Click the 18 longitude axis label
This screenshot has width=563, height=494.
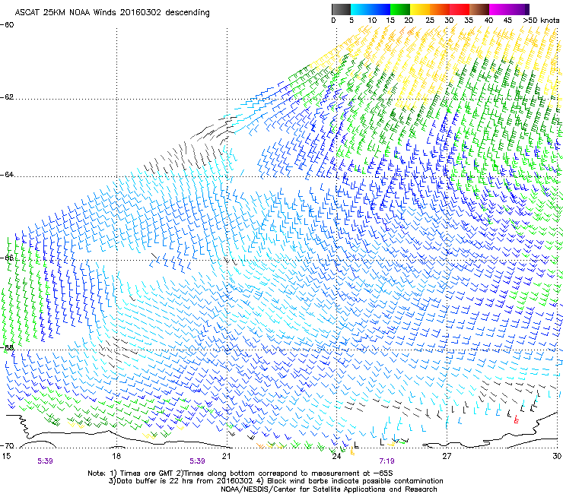(116, 456)
